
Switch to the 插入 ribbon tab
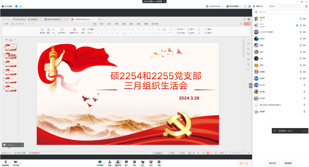tap(102, 24)
